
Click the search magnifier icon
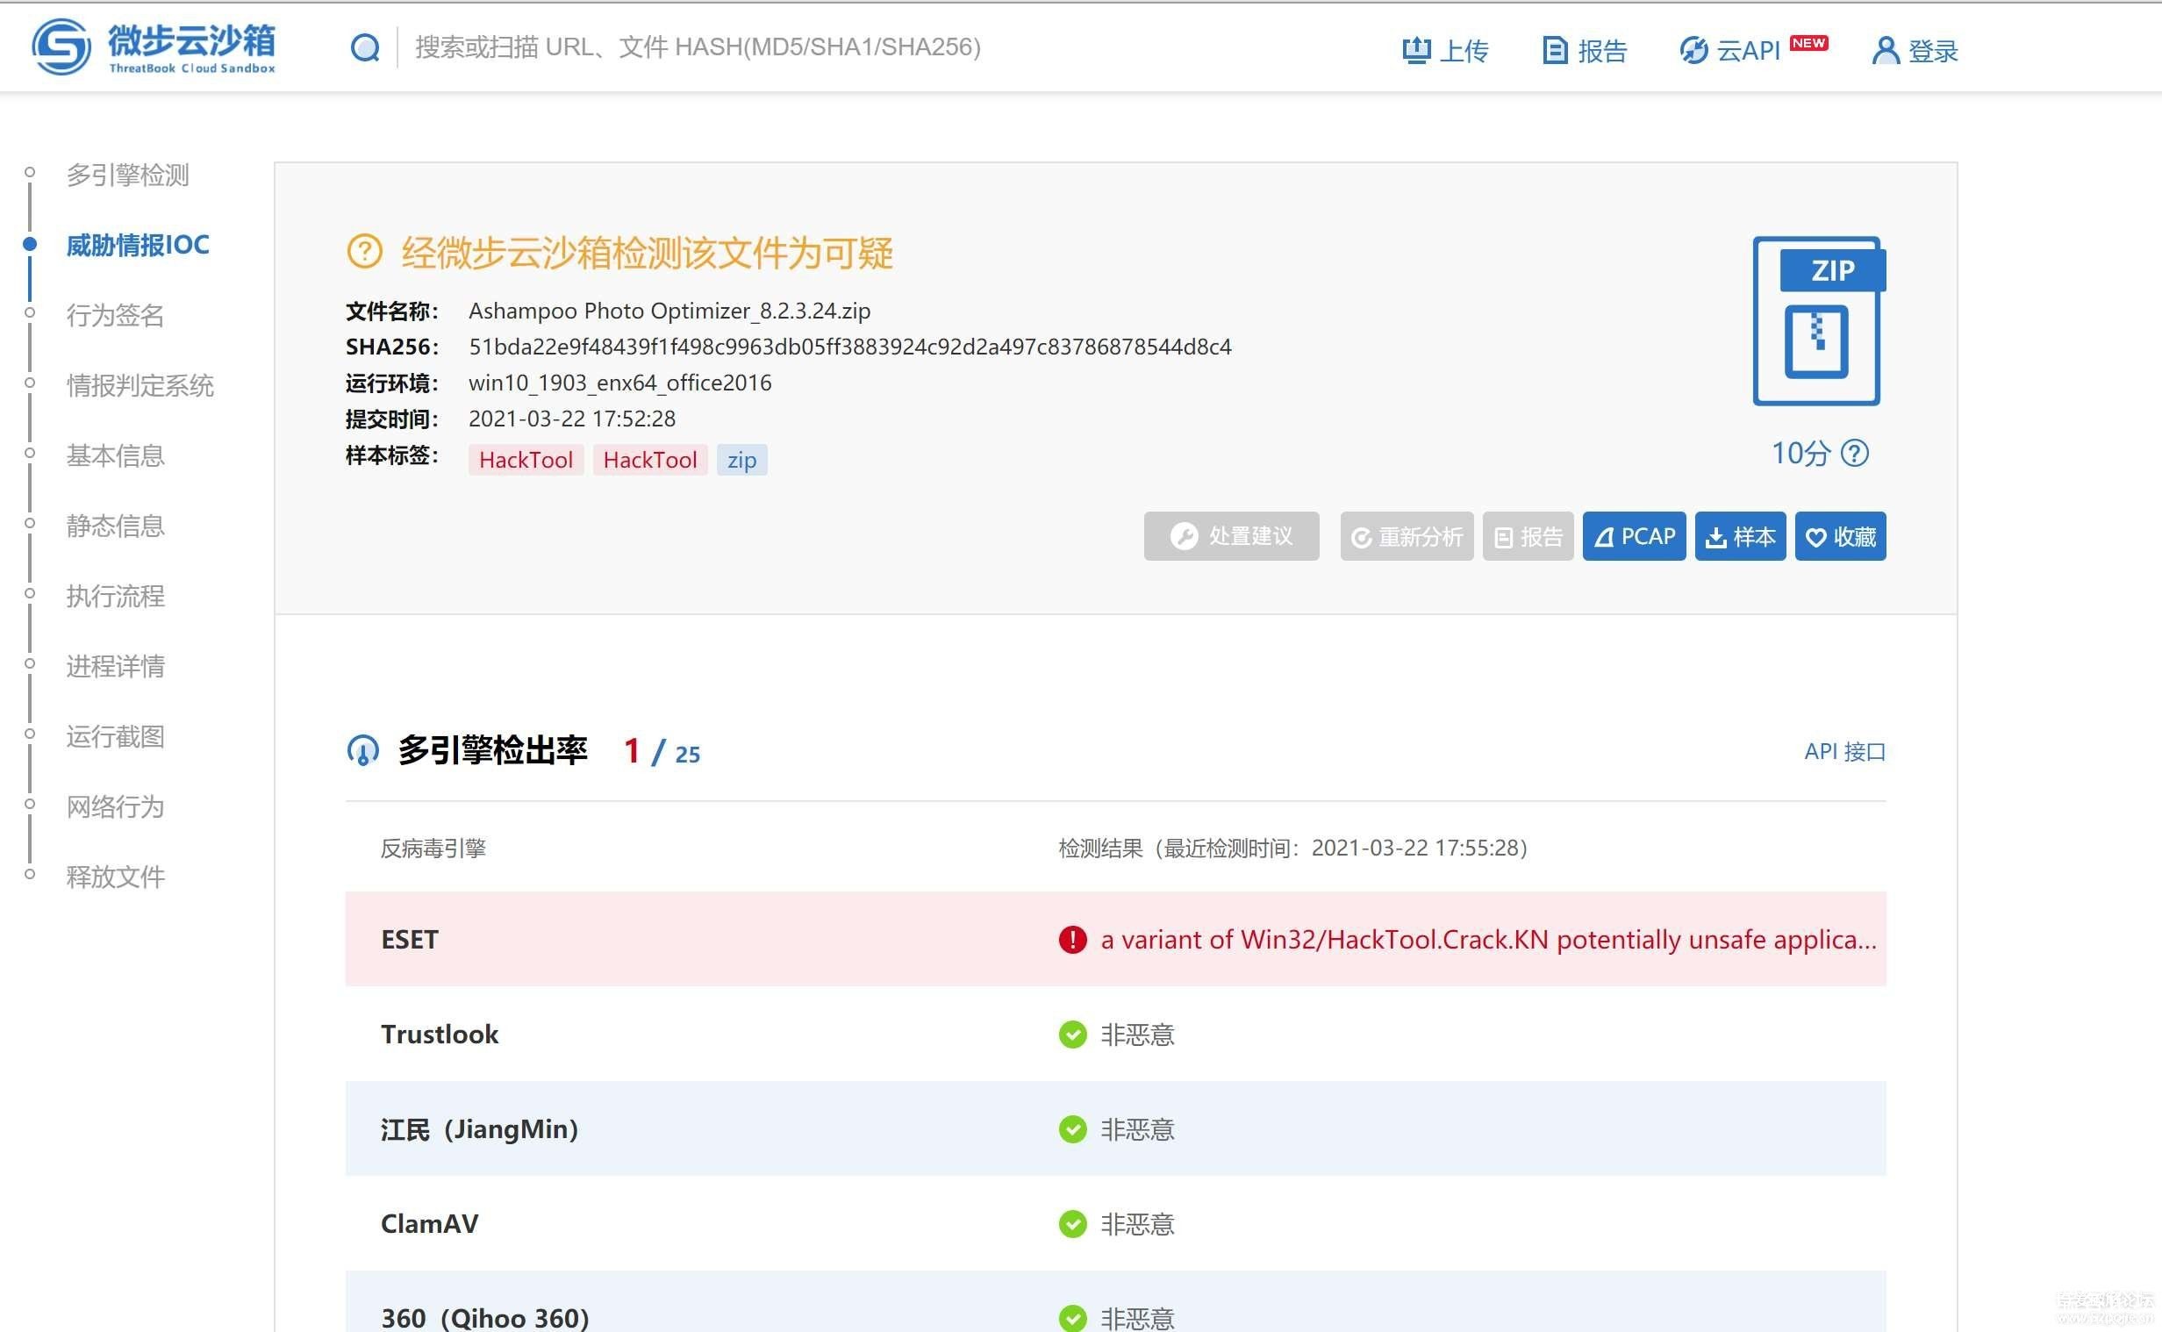365,47
